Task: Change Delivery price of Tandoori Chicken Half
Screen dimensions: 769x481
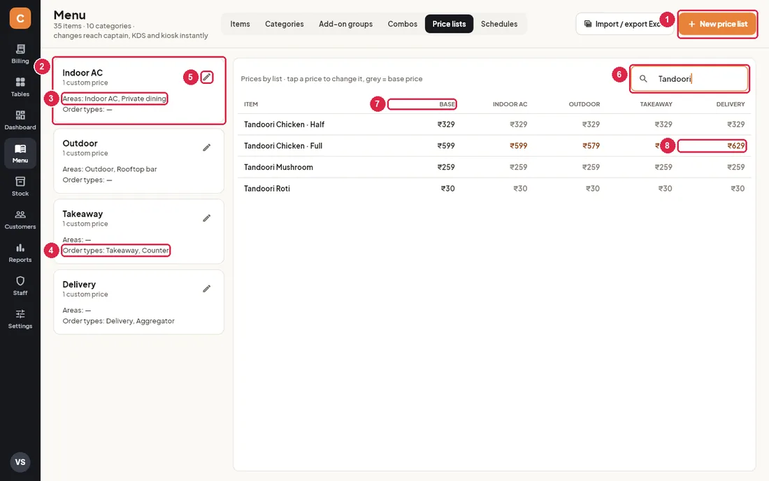Action: [x=735, y=124]
